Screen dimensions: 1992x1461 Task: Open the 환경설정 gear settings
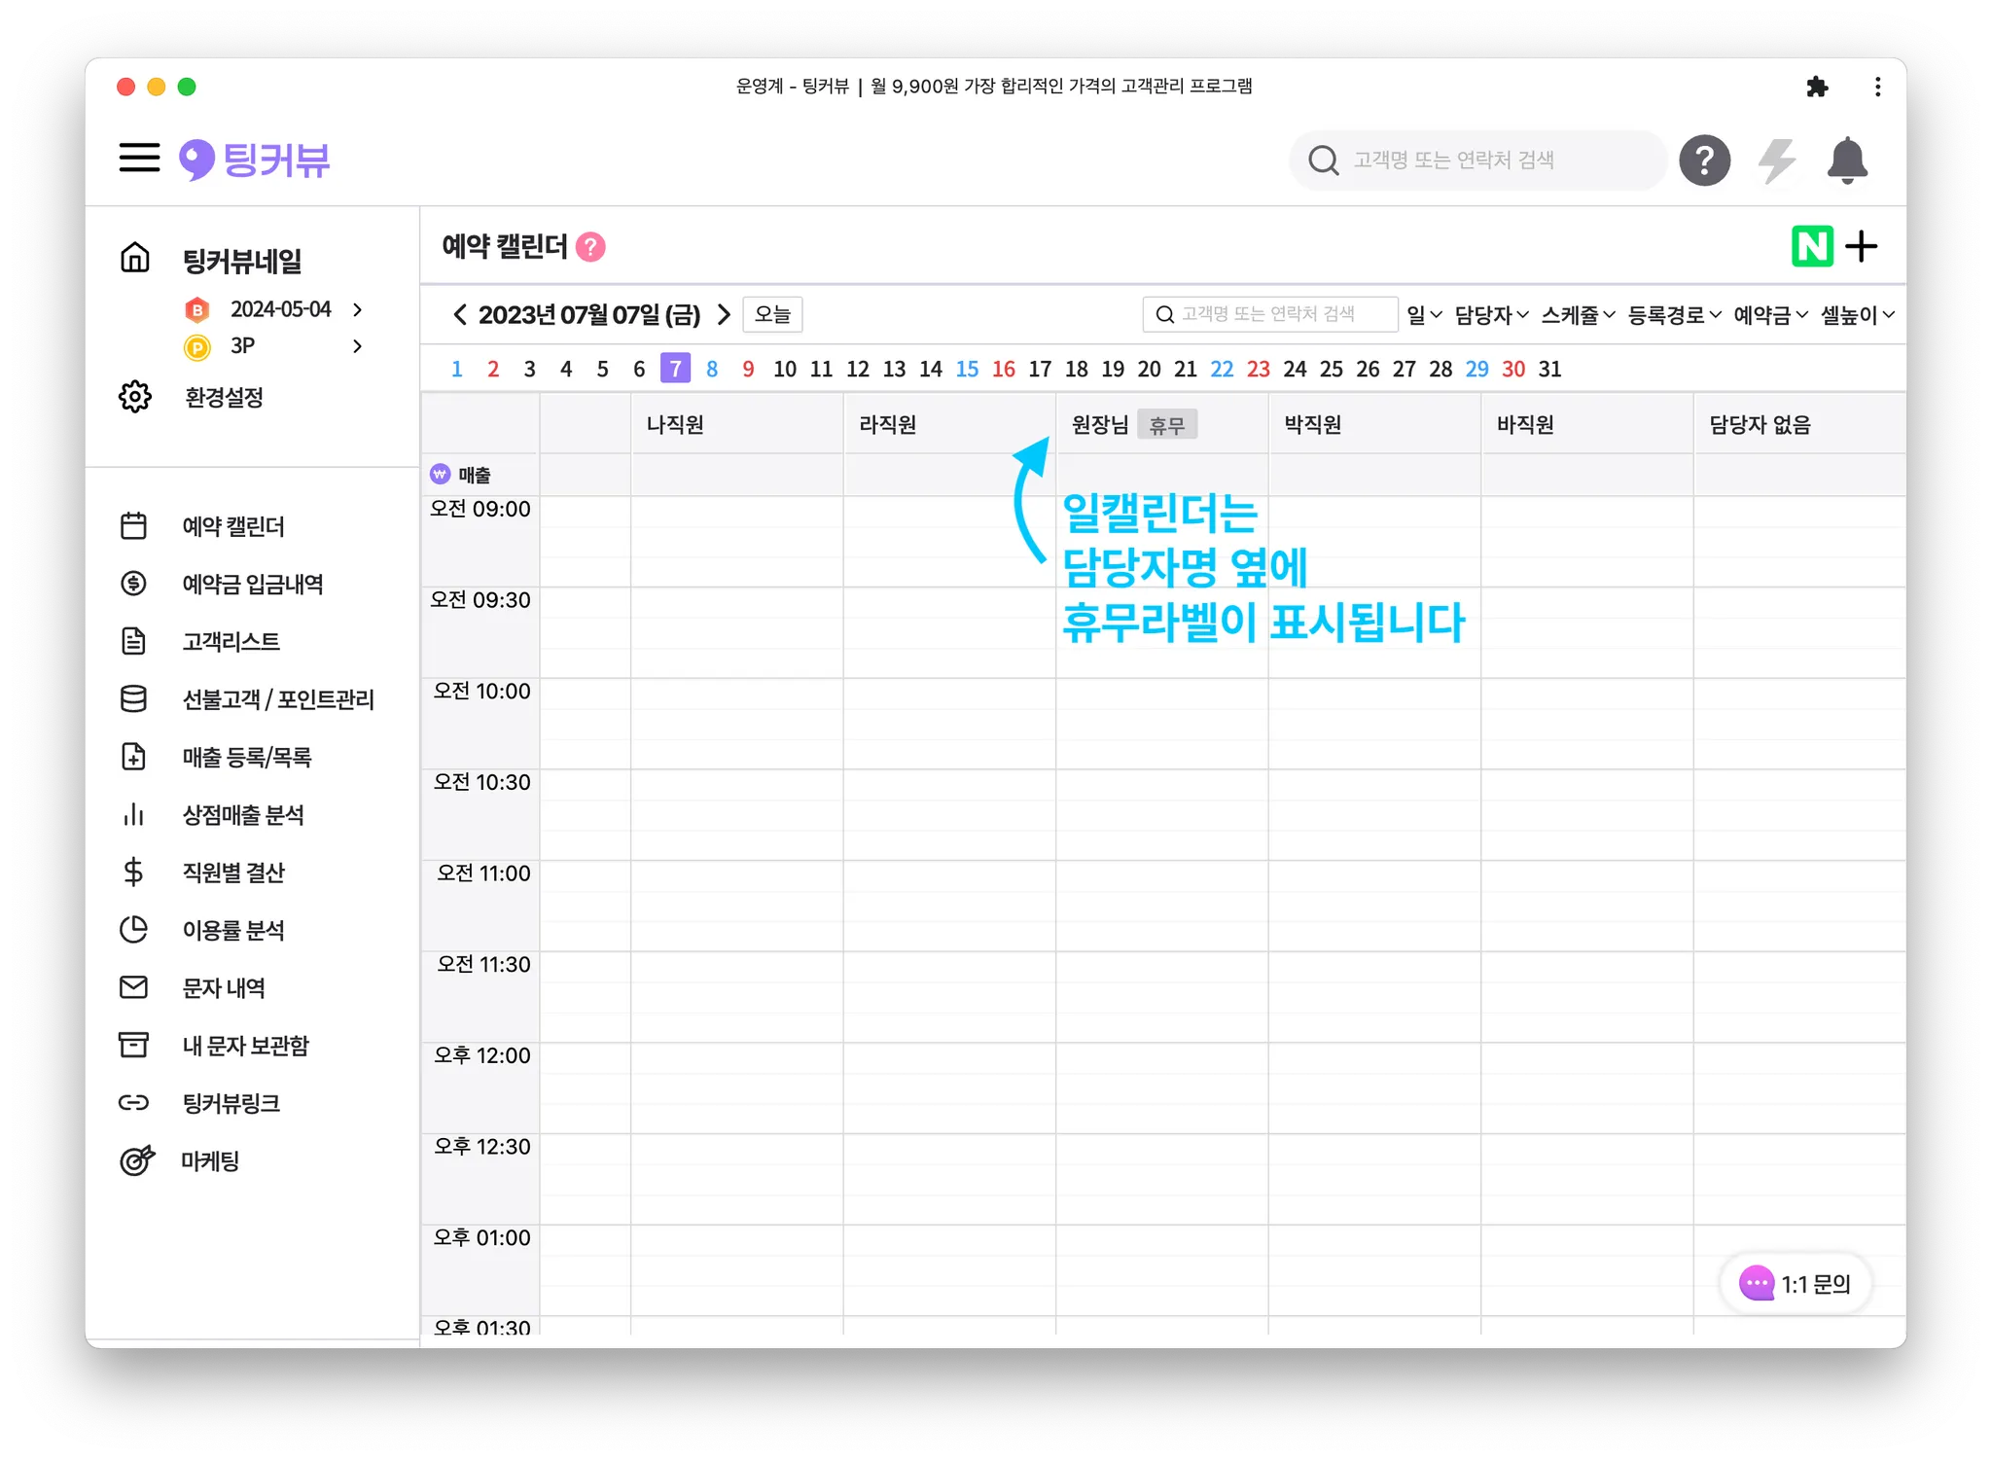223,397
